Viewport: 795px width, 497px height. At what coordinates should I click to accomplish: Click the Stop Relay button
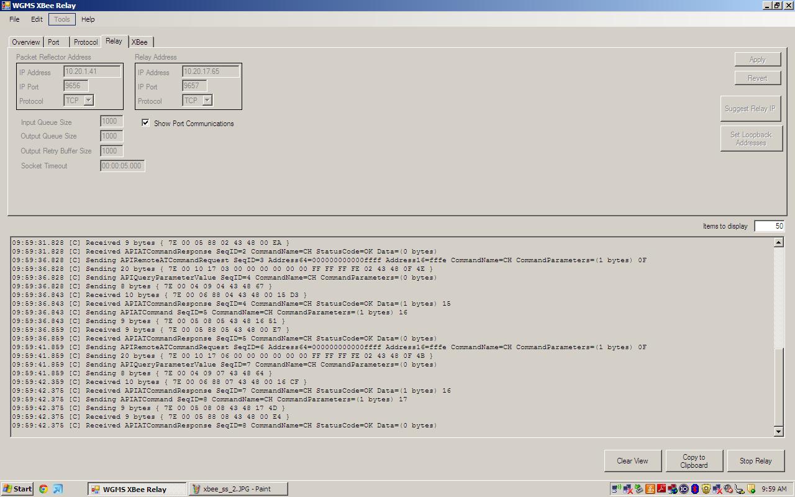pyautogui.click(x=755, y=461)
